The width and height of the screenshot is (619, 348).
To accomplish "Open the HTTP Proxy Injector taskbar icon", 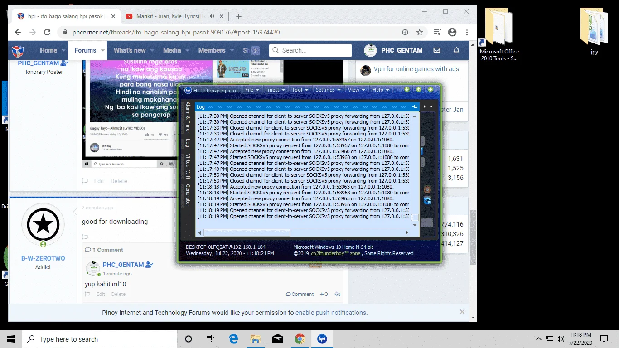I will pyautogui.click(x=322, y=339).
